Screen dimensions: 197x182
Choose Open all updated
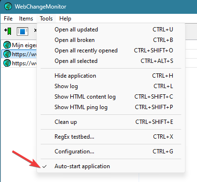(x=111, y=30)
